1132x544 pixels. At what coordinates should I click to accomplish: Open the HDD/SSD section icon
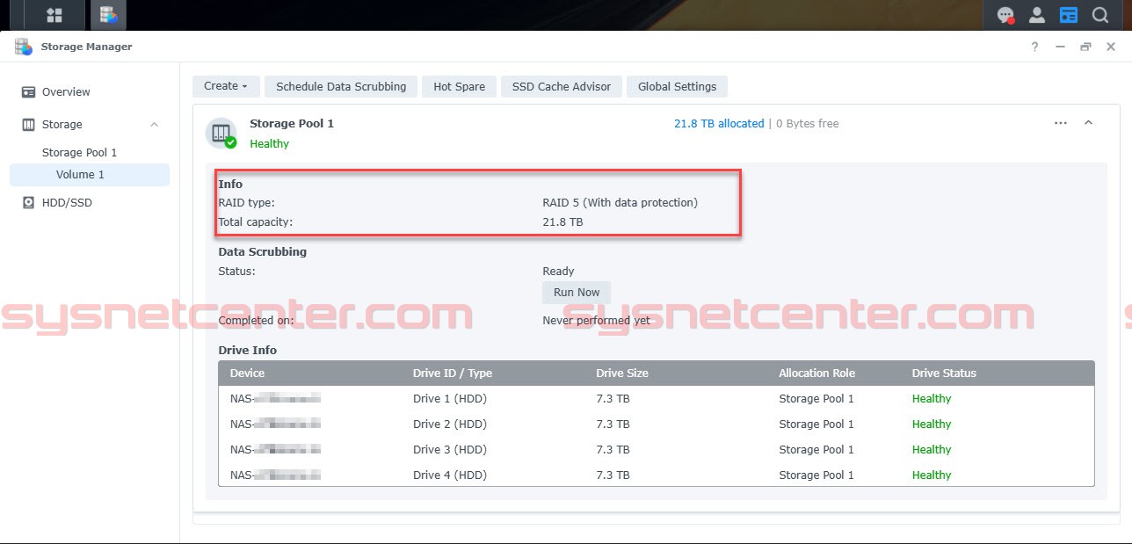[x=27, y=202]
